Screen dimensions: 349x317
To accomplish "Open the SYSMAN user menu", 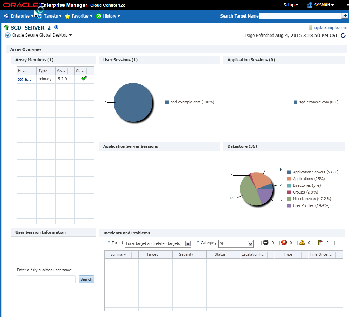I will tap(324, 5).
